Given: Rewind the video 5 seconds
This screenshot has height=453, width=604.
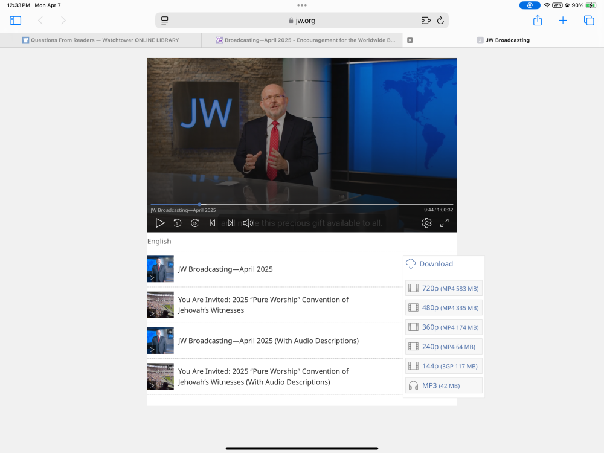Looking at the screenshot, I should (x=177, y=223).
